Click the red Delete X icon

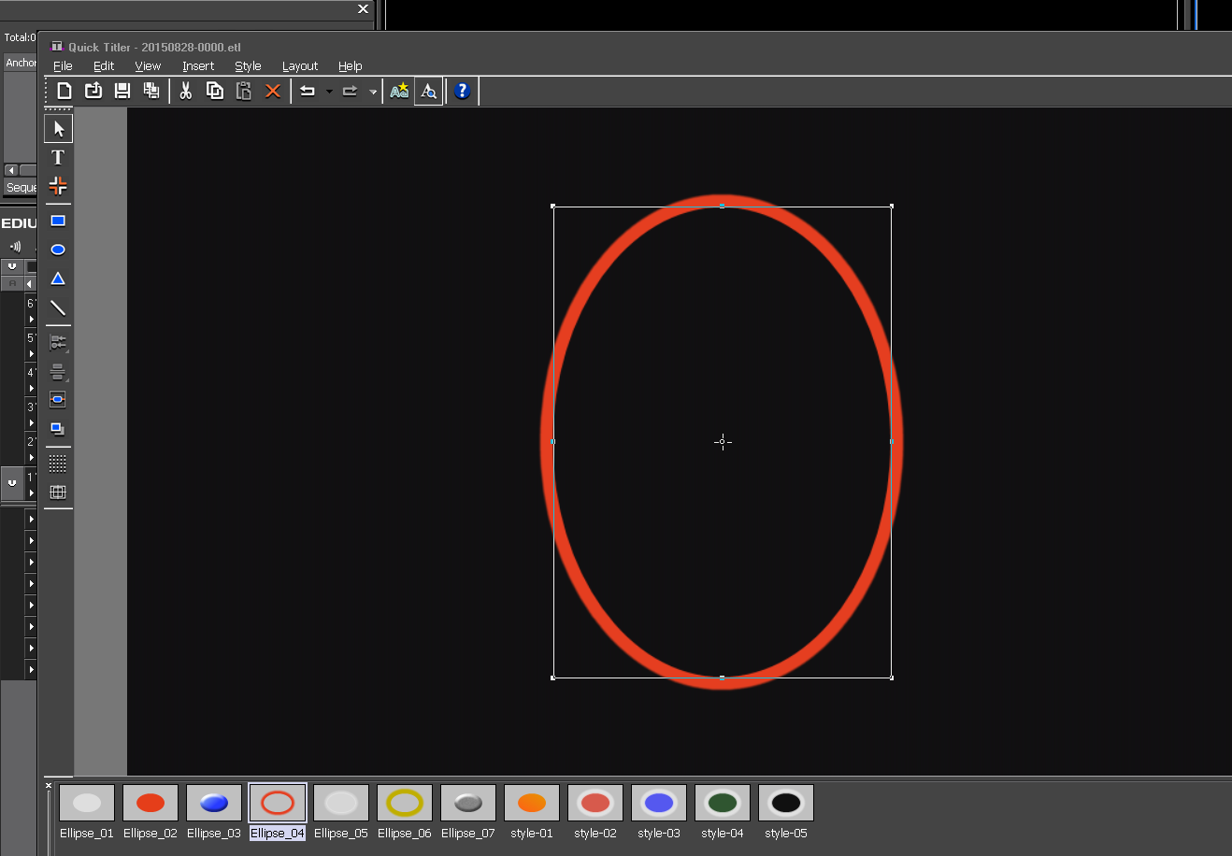272,91
